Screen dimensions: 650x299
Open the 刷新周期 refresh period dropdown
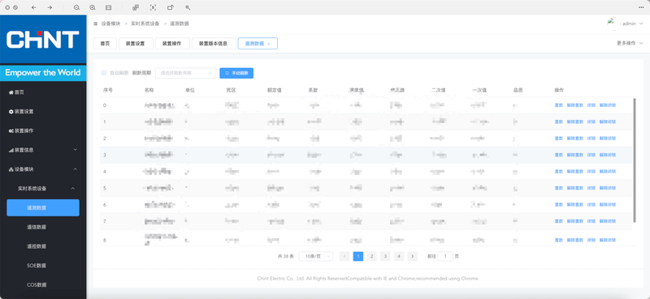186,73
